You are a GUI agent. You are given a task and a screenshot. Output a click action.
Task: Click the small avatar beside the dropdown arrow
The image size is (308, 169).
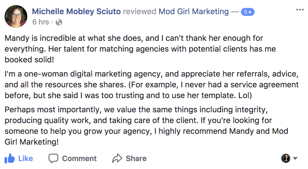(x=286, y=158)
